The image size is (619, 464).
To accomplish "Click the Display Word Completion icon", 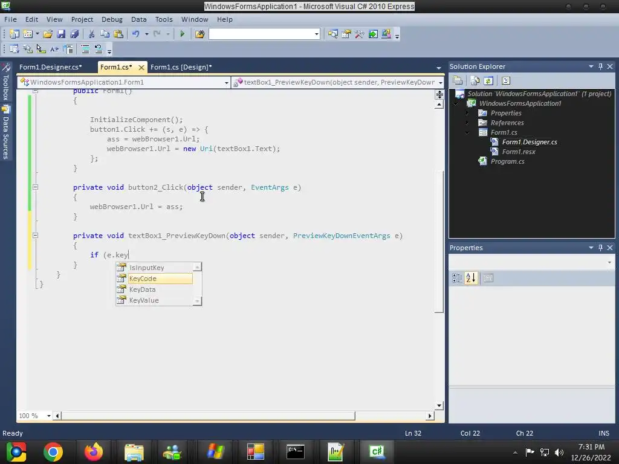I will (x=54, y=50).
